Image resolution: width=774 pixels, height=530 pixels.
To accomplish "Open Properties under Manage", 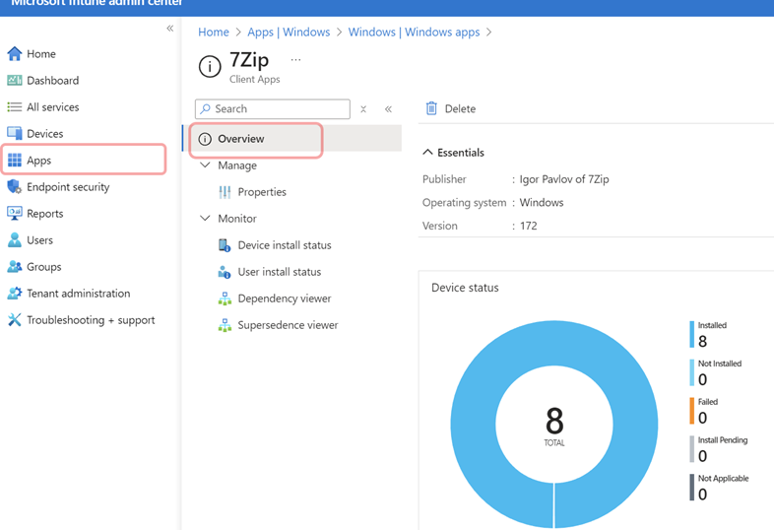I will click(262, 192).
